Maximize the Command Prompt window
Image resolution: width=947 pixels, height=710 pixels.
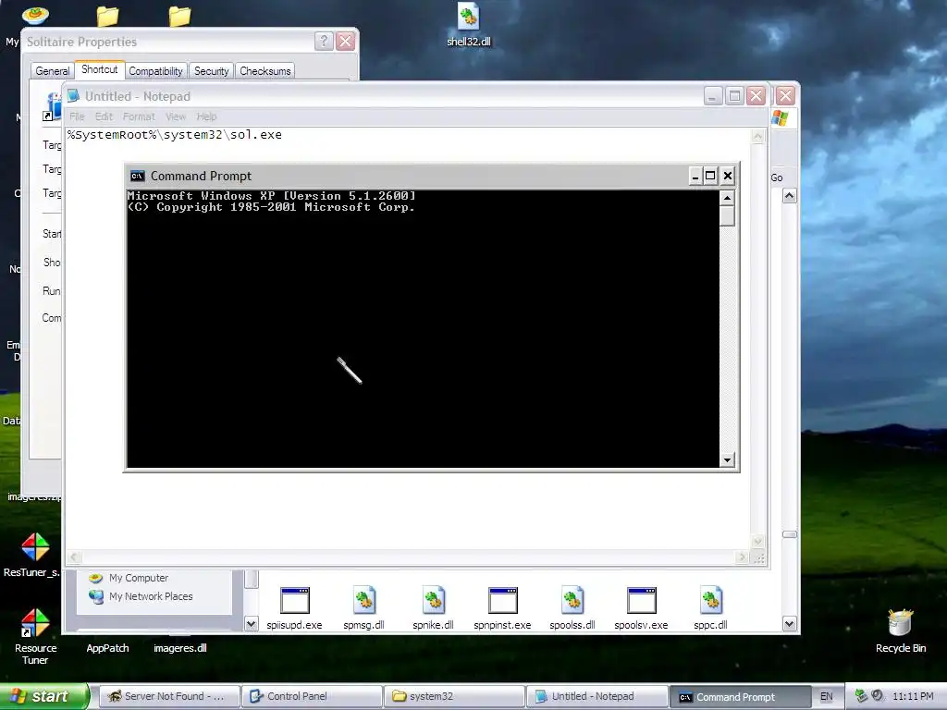[711, 176]
